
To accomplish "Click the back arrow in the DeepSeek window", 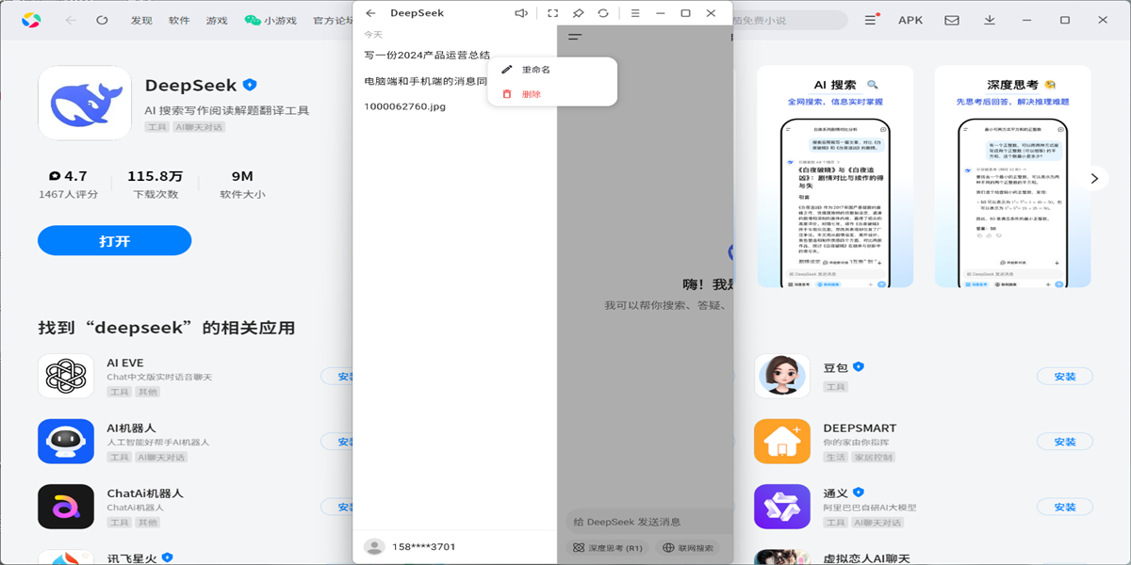I will point(370,13).
